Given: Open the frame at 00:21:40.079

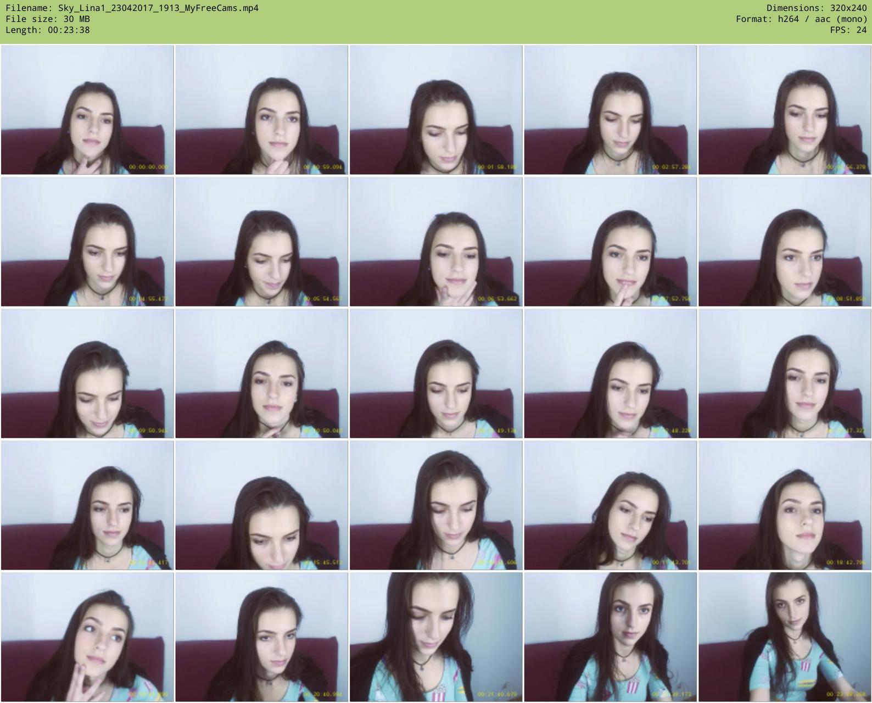Looking at the screenshot, I should 436,637.
